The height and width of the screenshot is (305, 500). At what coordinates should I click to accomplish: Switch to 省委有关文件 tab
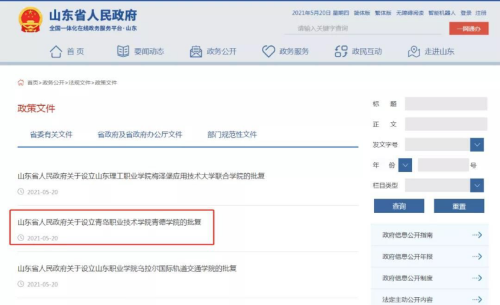[x=51, y=135]
